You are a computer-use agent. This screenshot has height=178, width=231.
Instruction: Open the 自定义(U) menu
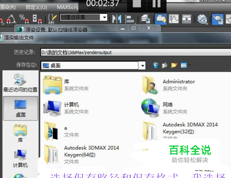36,7
